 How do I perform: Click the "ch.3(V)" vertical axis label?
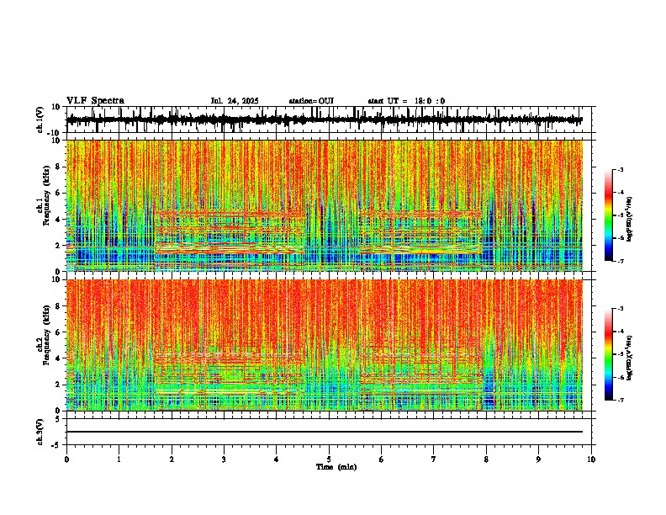pyautogui.click(x=40, y=432)
